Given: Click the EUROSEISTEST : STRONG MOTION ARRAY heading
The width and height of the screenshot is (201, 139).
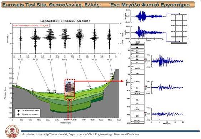Looking at the screenshot, I should tap(65, 21).
